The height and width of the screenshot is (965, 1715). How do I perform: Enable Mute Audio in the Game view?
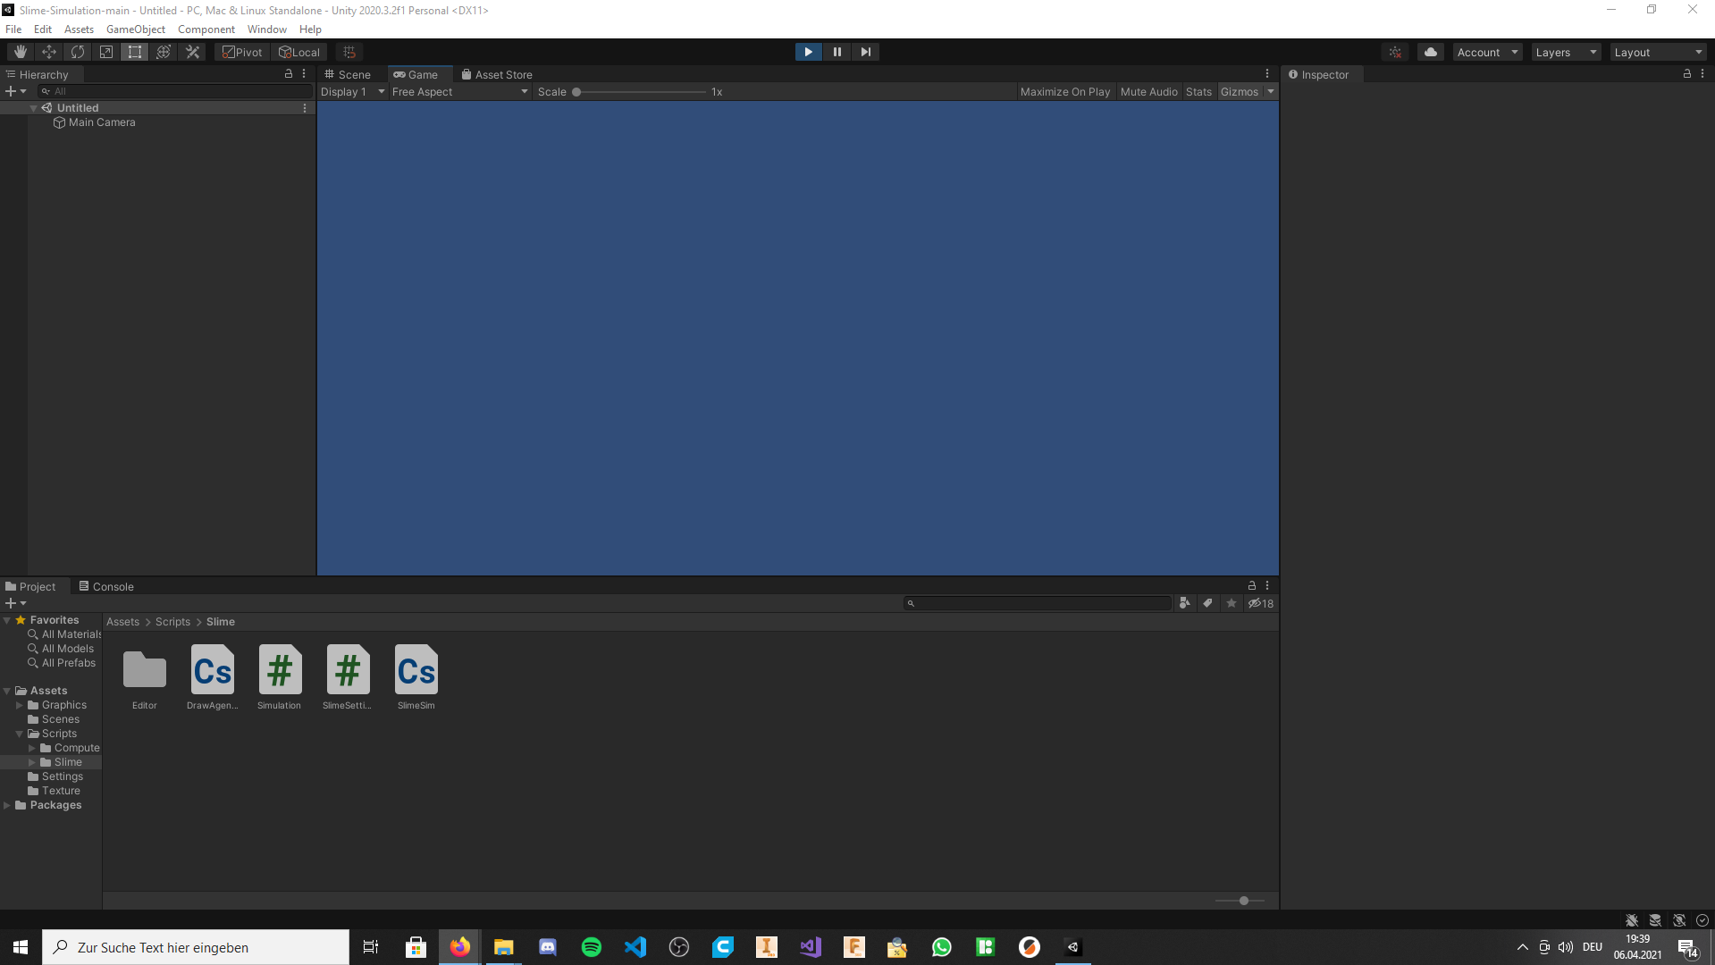point(1148,91)
